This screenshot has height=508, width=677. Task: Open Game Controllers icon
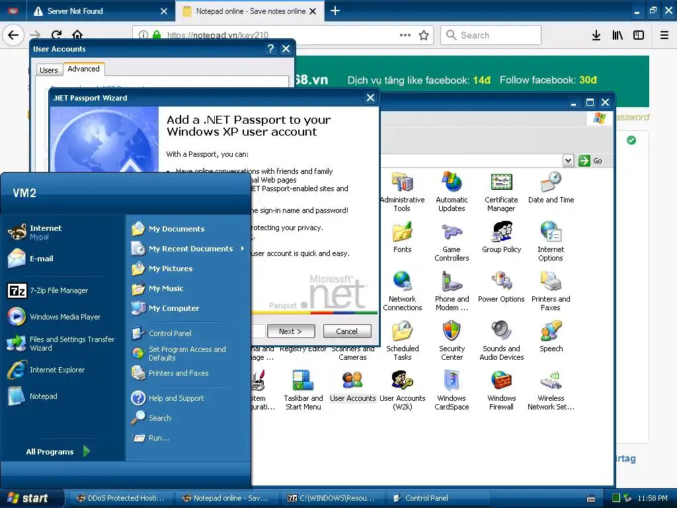tap(452, 241)
